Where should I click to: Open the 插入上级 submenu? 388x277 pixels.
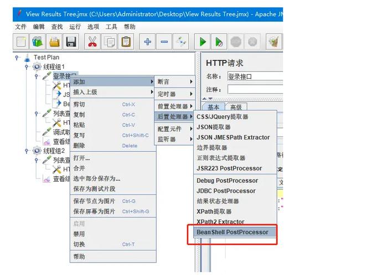click(113, 92)
